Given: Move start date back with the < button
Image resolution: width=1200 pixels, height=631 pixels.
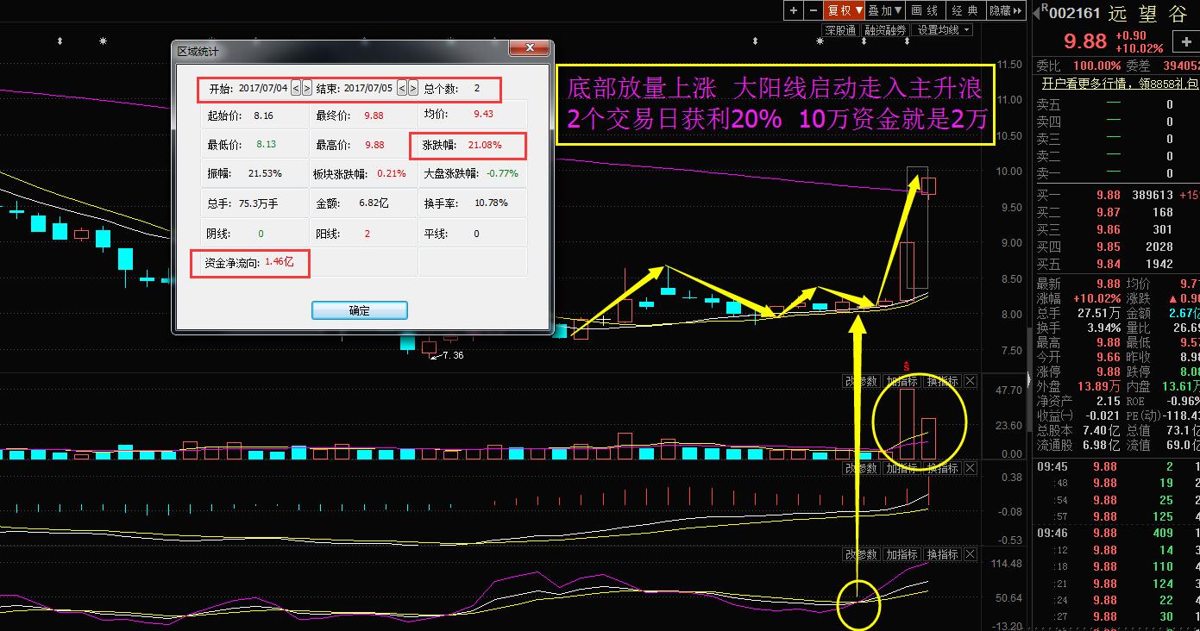Looking at the screenshot, I should [296, 88].
